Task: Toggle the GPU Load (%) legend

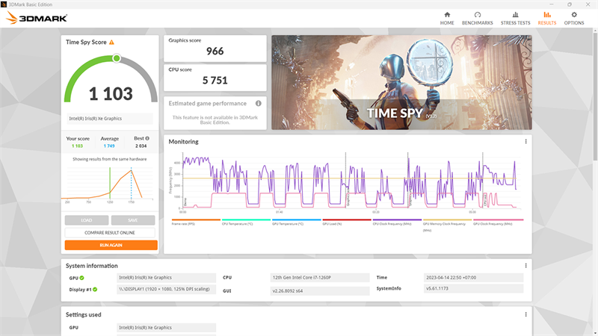Action: [x=347, y=222]
